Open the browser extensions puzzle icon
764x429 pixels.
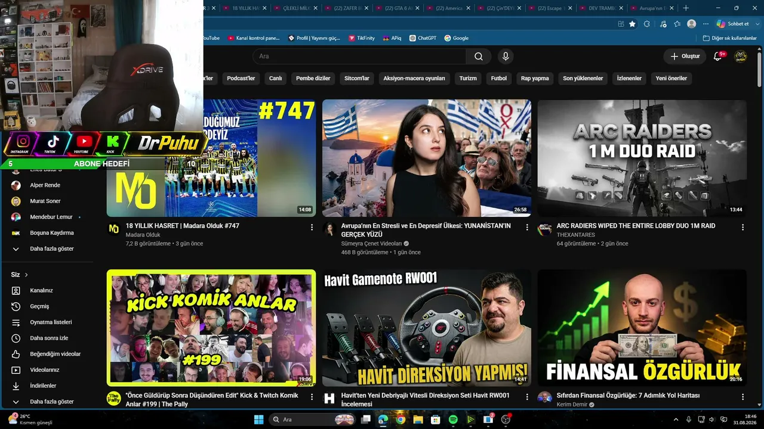click(x=646, y=24)
